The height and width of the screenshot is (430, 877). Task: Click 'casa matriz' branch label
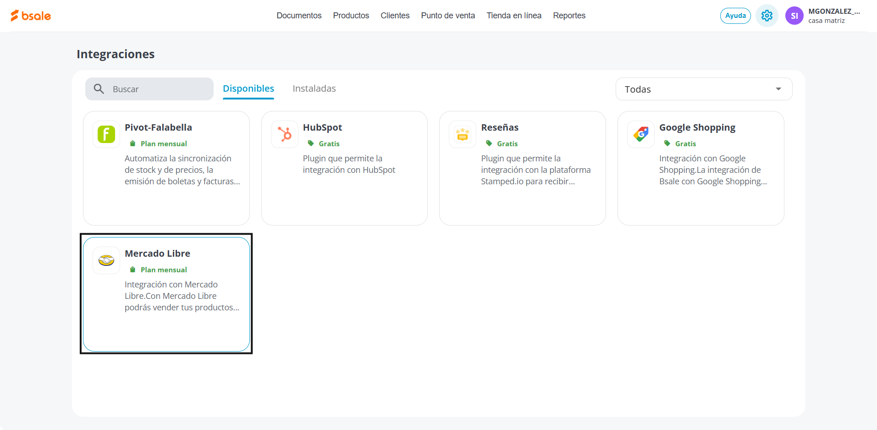point(827,21)
